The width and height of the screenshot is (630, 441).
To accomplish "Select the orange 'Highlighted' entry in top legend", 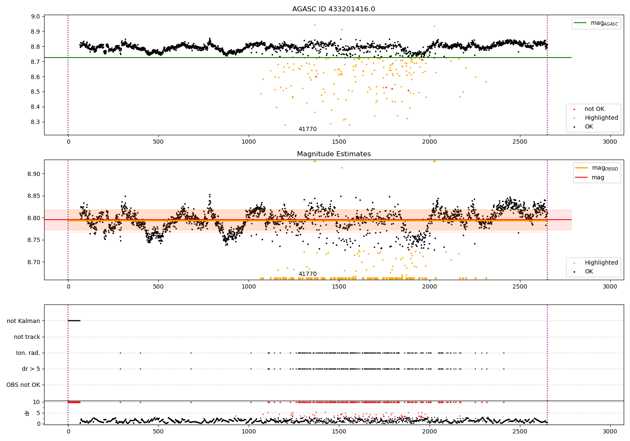I will tap(601, 118).
